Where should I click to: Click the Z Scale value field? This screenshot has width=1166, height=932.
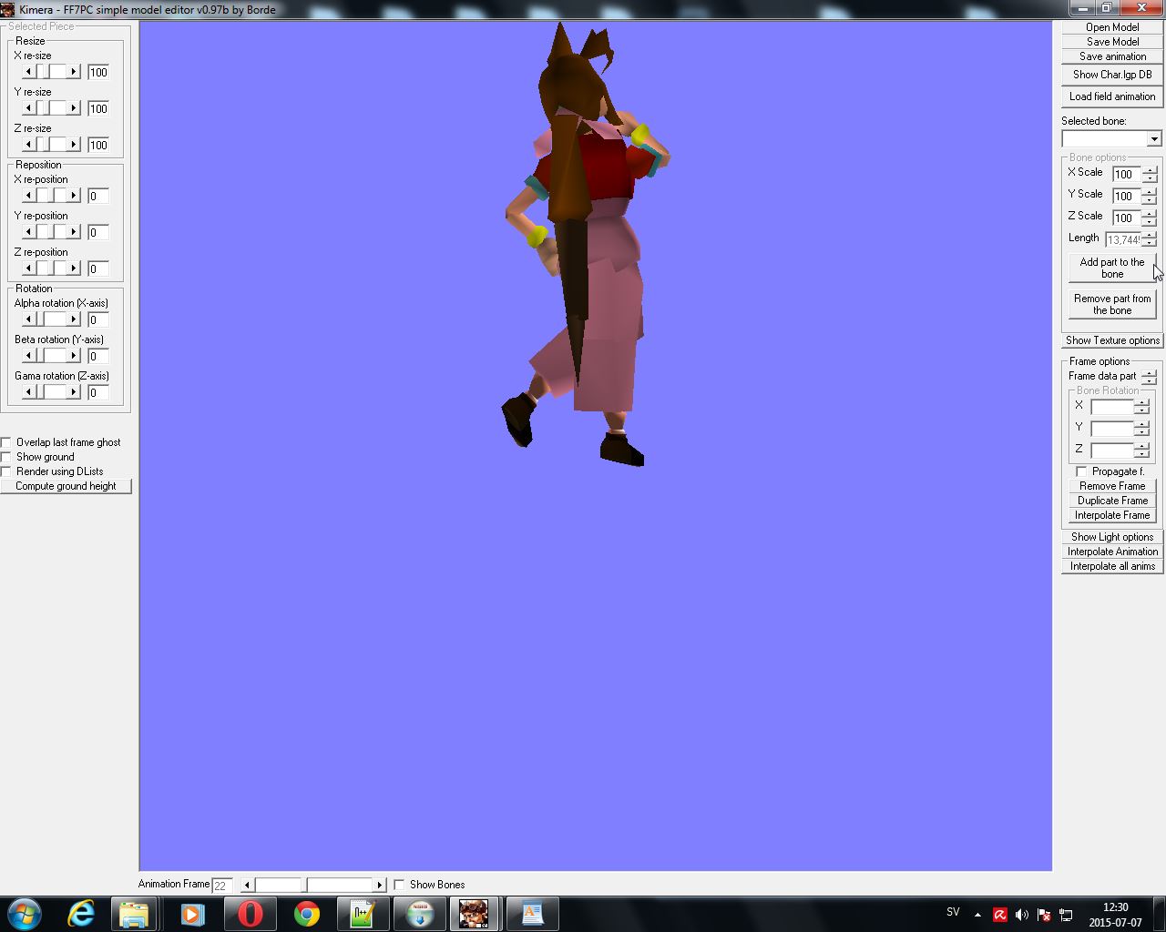coord(1127,218)
